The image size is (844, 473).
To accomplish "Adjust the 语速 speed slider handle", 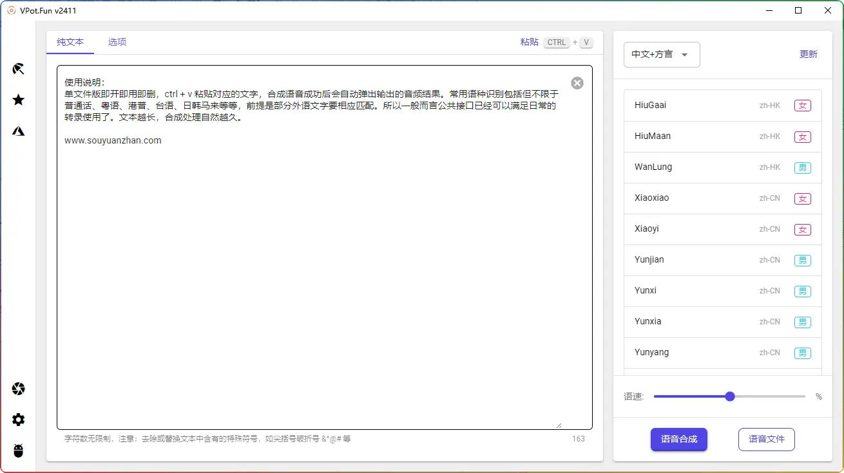I will (730, 396).
